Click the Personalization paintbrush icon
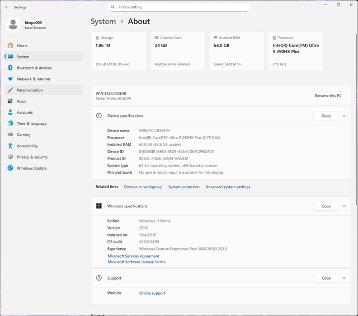This screenshot has width=358, height=316. point(10,90)
